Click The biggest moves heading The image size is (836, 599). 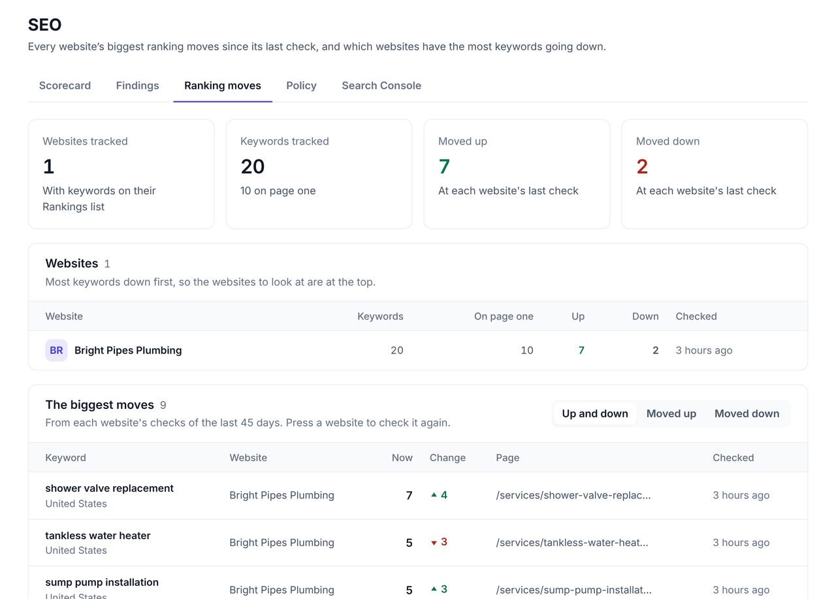pyautogui.click(x=99, y=405)
